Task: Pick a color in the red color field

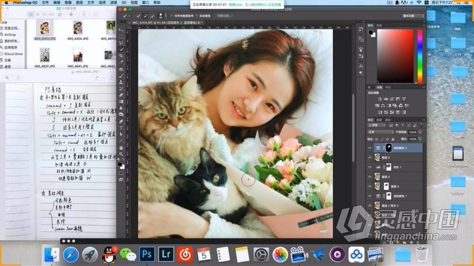Action: (395, 56)
